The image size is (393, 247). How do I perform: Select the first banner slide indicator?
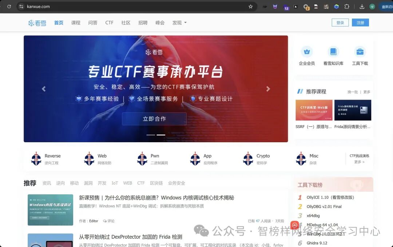(x=151, y=135)
